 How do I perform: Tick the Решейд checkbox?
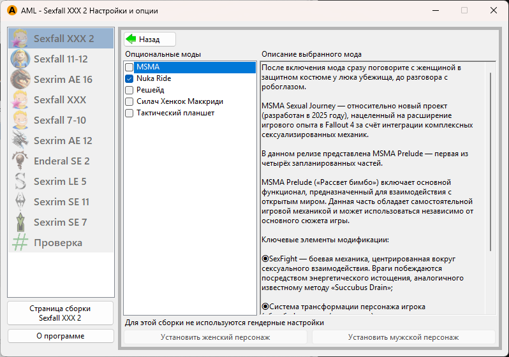[x=129, y=90]
